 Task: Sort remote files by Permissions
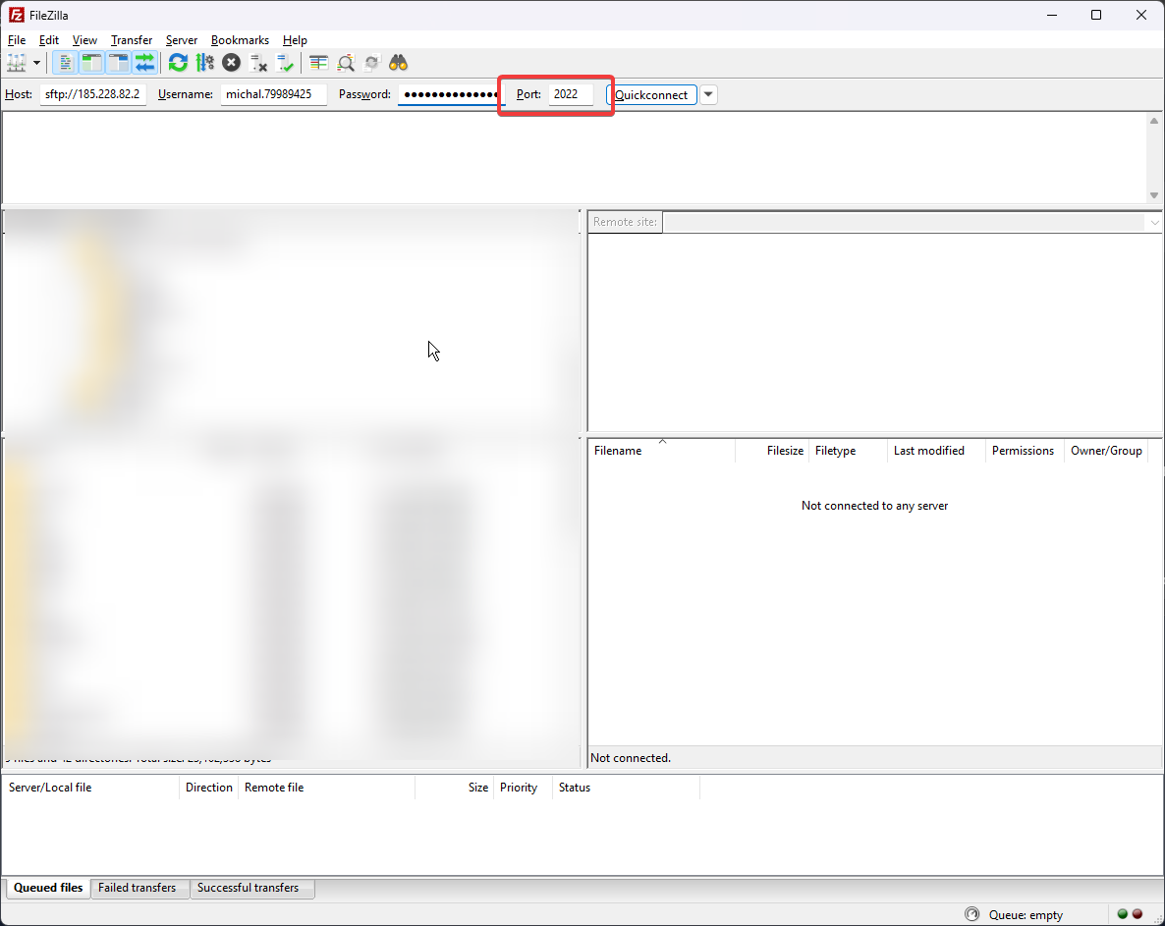pos(1025,451)
